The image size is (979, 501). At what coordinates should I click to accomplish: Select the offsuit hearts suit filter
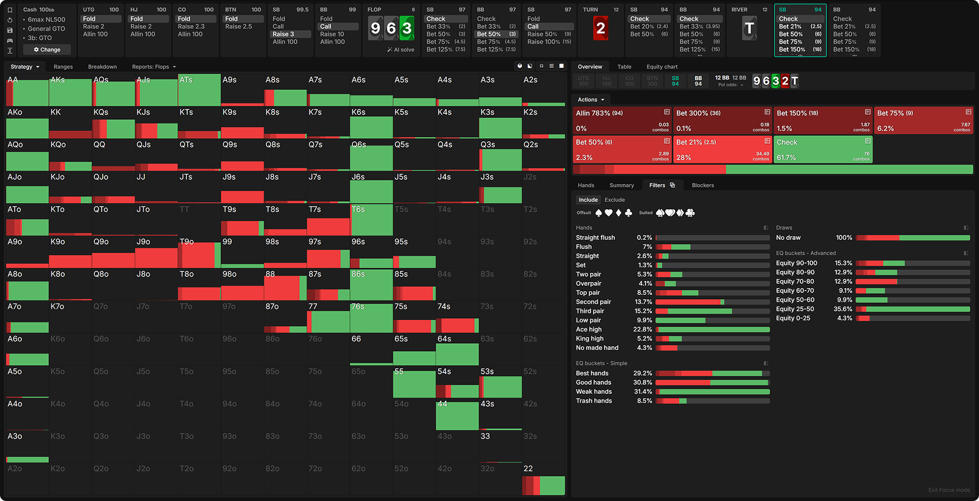608,213
